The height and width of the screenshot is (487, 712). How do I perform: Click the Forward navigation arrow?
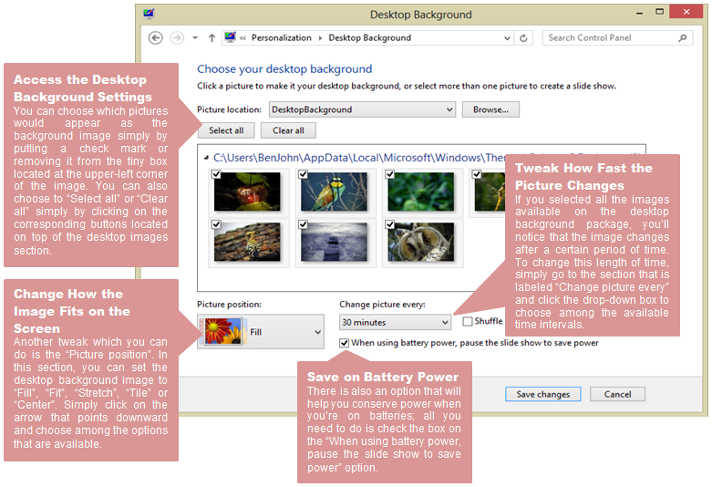click(177, 38)
